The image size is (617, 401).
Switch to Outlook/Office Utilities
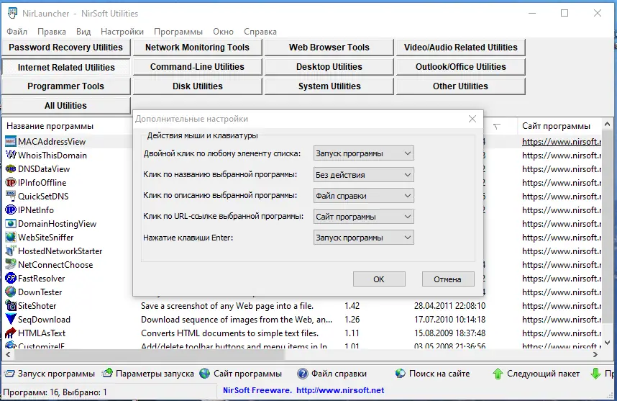460,67
